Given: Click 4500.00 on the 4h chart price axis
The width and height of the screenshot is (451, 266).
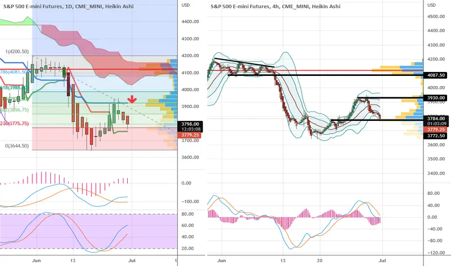Looking at the screenshot, I should pos(436,16).
